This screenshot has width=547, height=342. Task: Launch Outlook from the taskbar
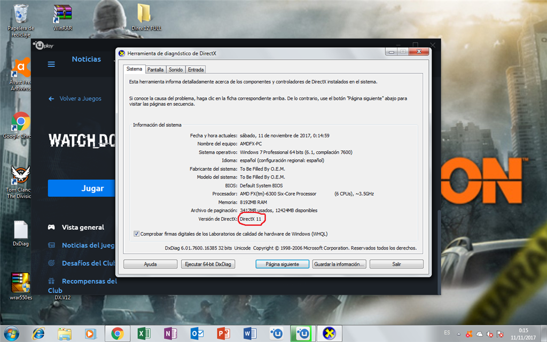point(197,334)
